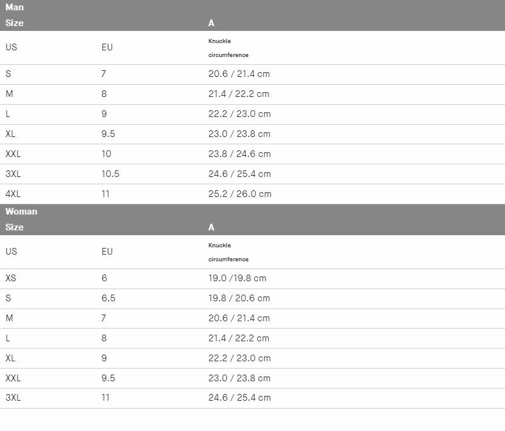
Task: Select EU size 10.5 in men's table
Action: tap(110, 174)
